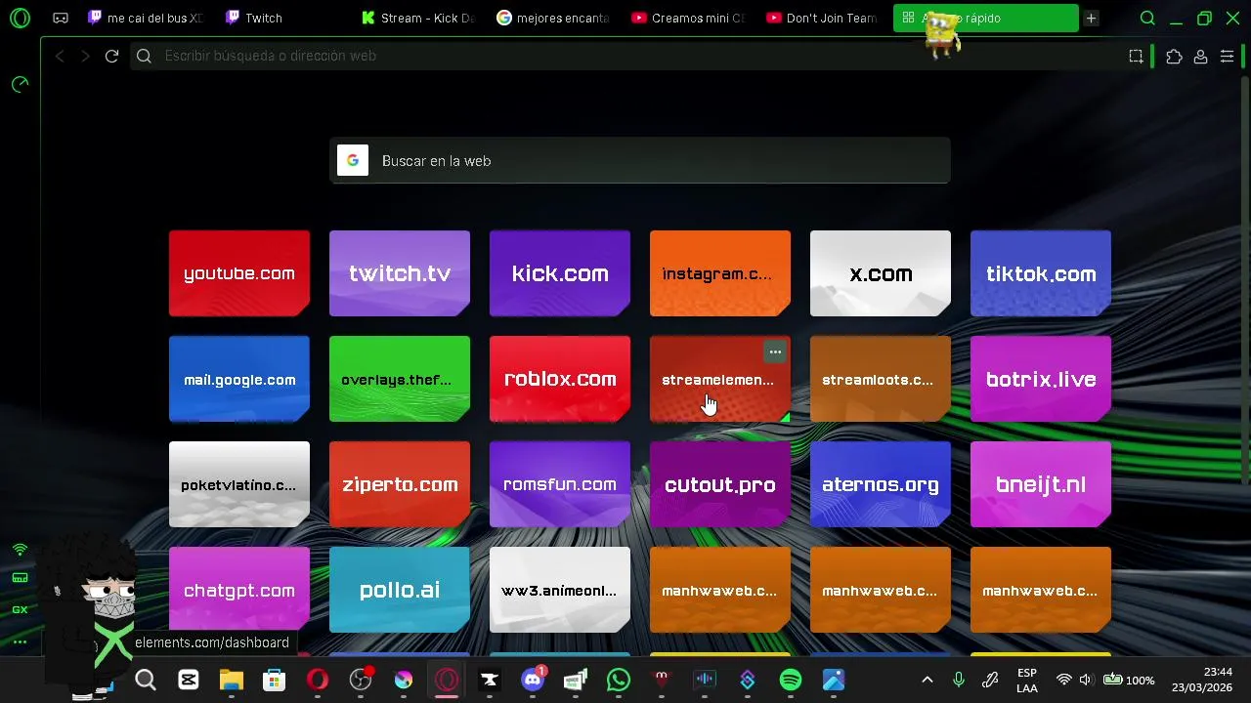Click the network limiter sidebar icon
This screenshot has width=1251, height=703.
[20, 550]
